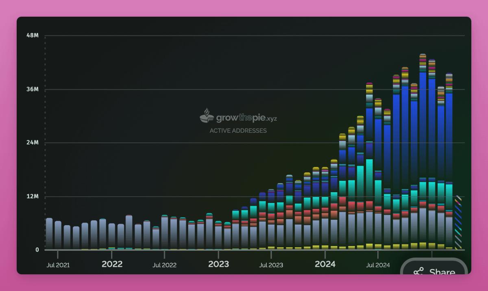Select the Jul 2022 axis tick label

164,265
